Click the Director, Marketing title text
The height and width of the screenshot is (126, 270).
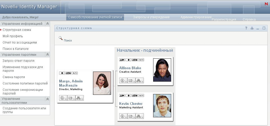(70, 89)
